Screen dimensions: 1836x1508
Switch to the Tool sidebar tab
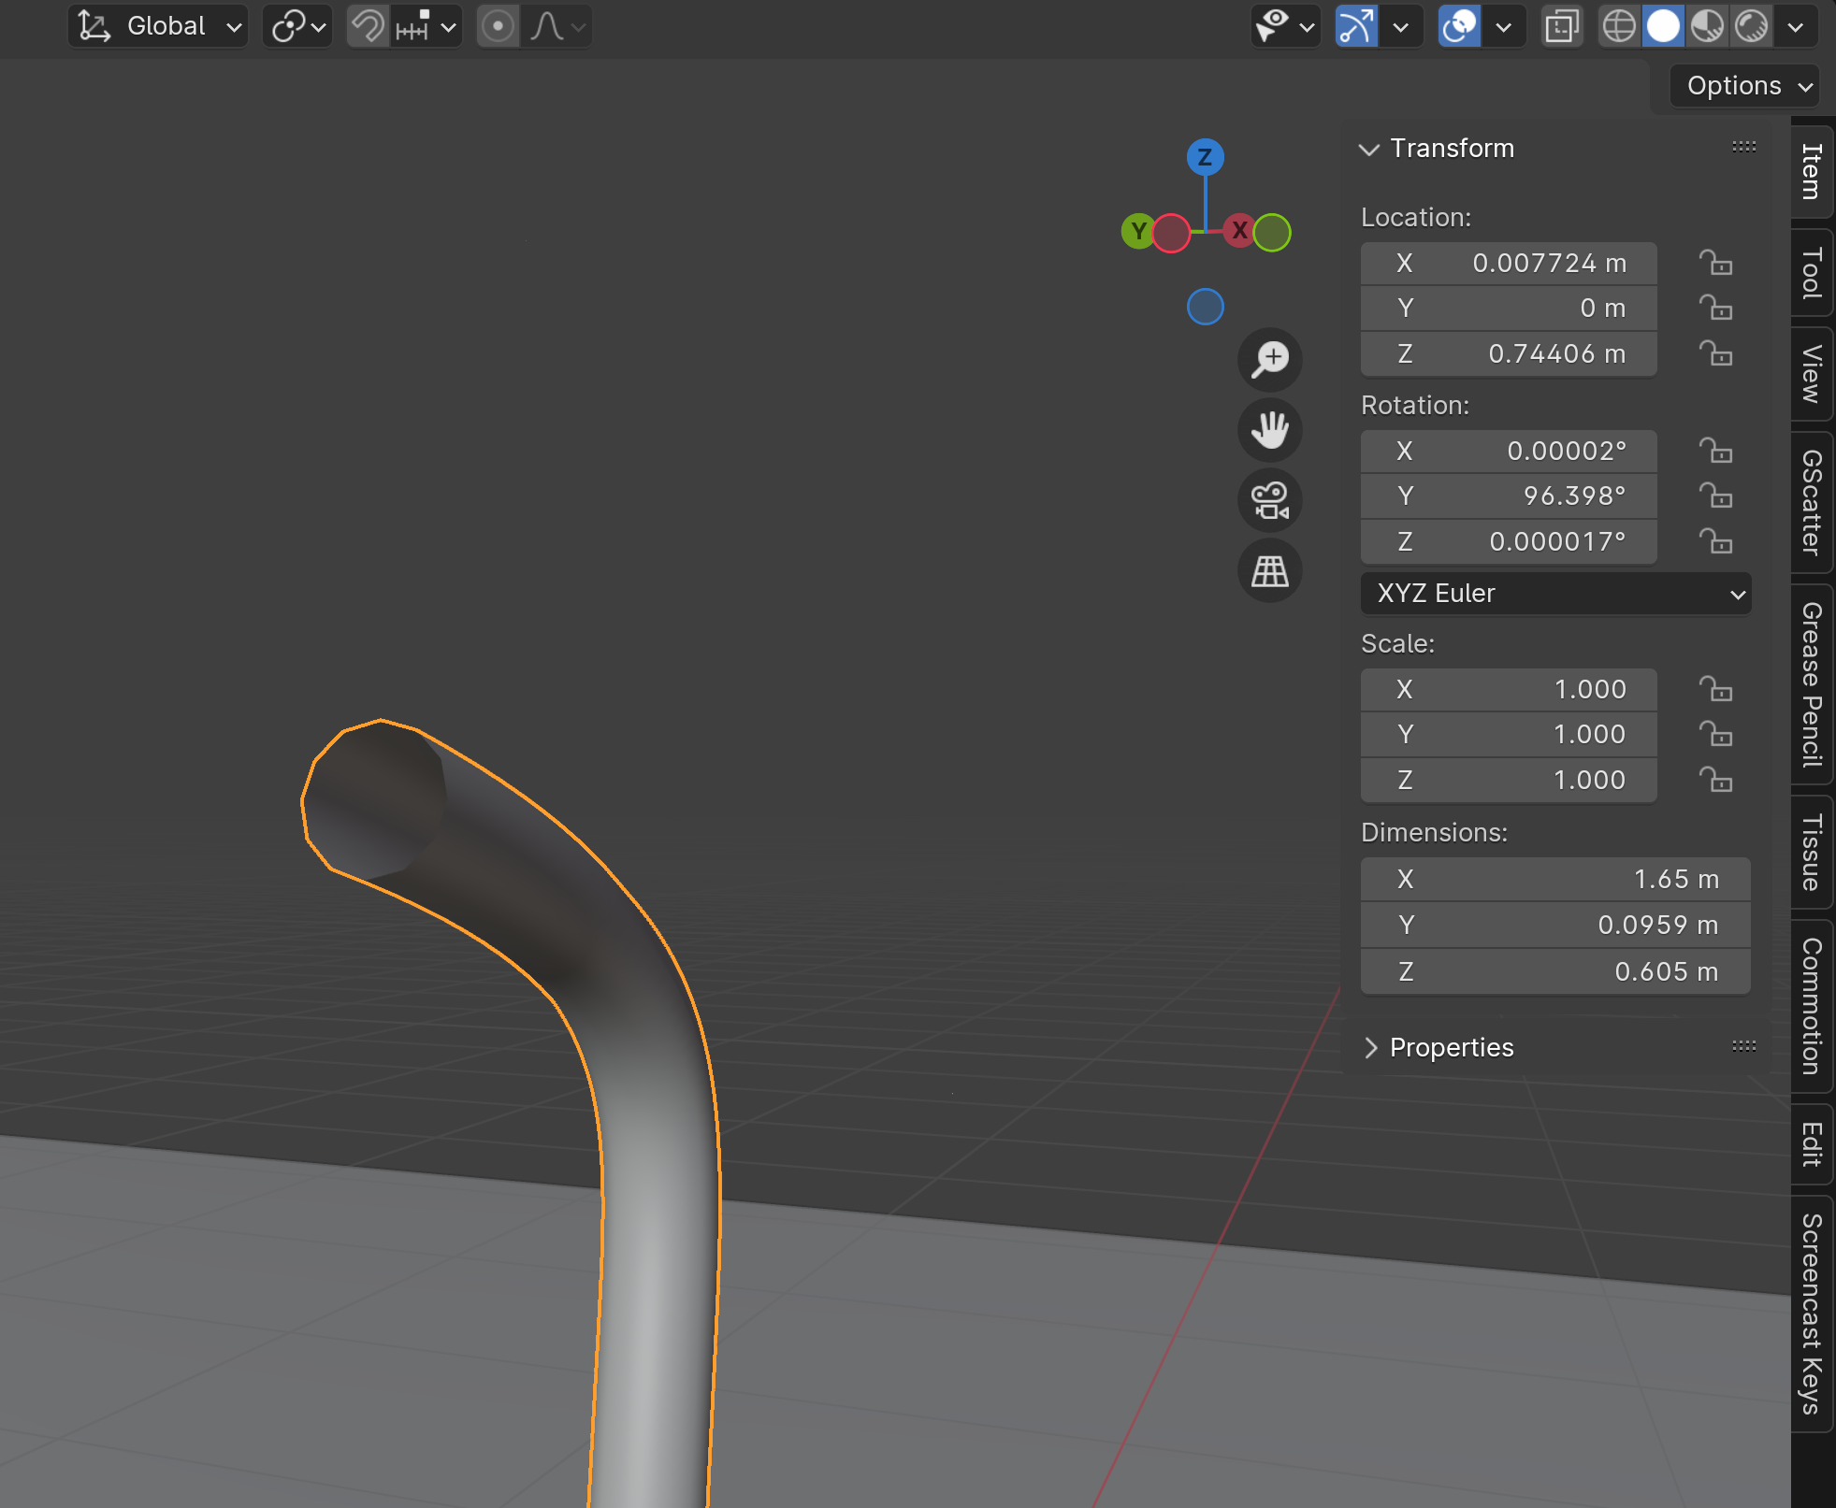(x=1812, y=273)
